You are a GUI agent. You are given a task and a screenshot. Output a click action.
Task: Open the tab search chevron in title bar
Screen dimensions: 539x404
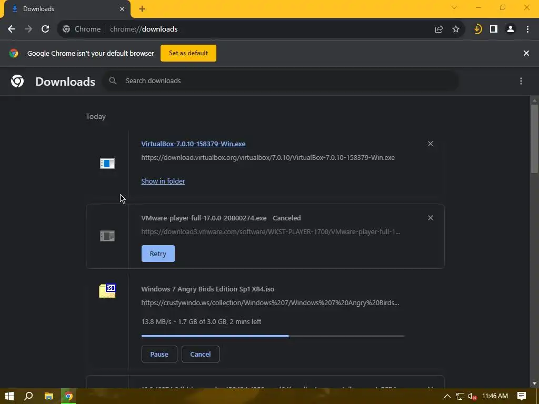point(454,7)
